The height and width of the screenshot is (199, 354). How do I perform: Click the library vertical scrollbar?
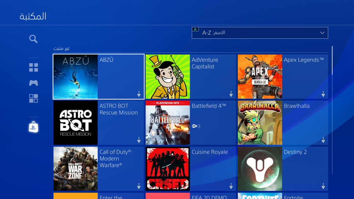click(x=332, y=60)
